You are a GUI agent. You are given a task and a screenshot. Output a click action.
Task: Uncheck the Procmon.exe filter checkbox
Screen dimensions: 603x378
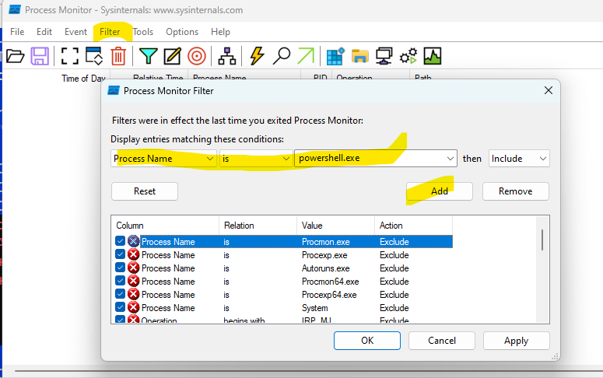[120, 241]
